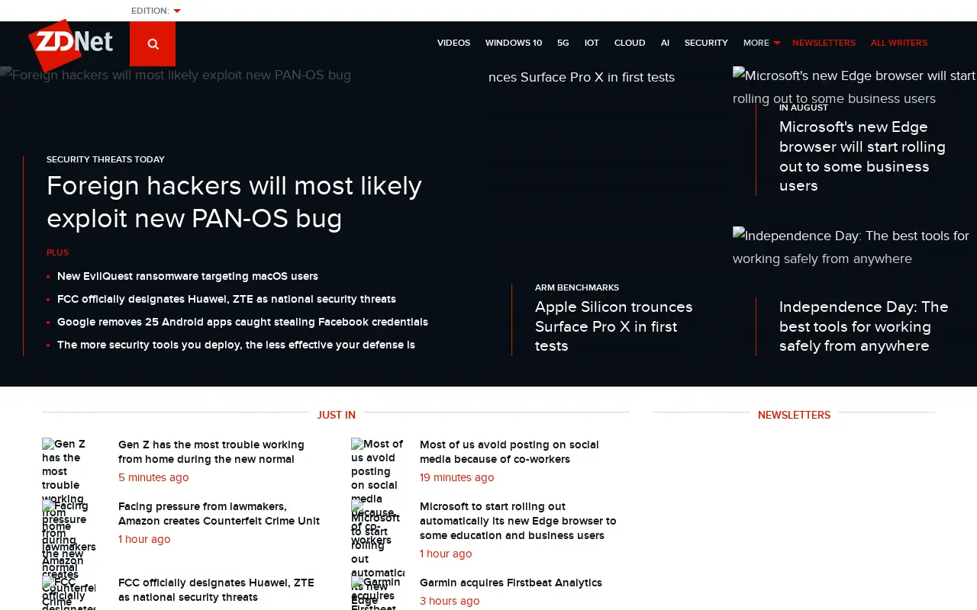The width and height of the screenshot is (977, 610).
Task: Open 'Garmin acquires Firstbeat Analytics' article
Action: tap(511, 583)
